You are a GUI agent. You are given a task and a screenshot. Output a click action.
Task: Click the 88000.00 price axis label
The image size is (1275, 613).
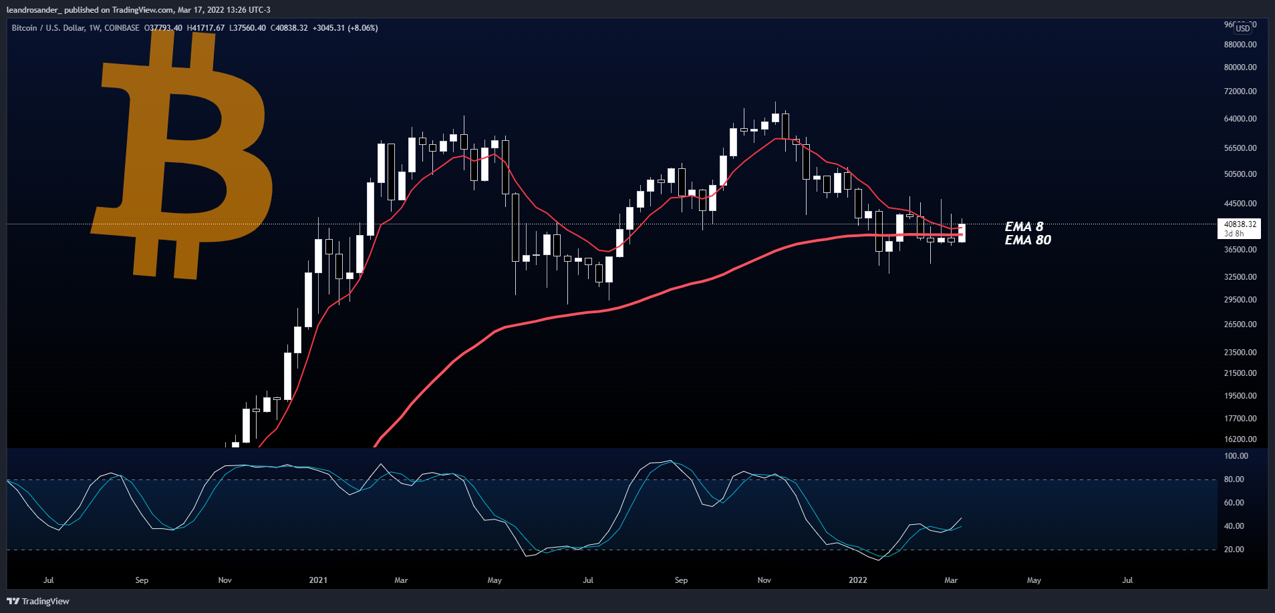click(1240, 45)
